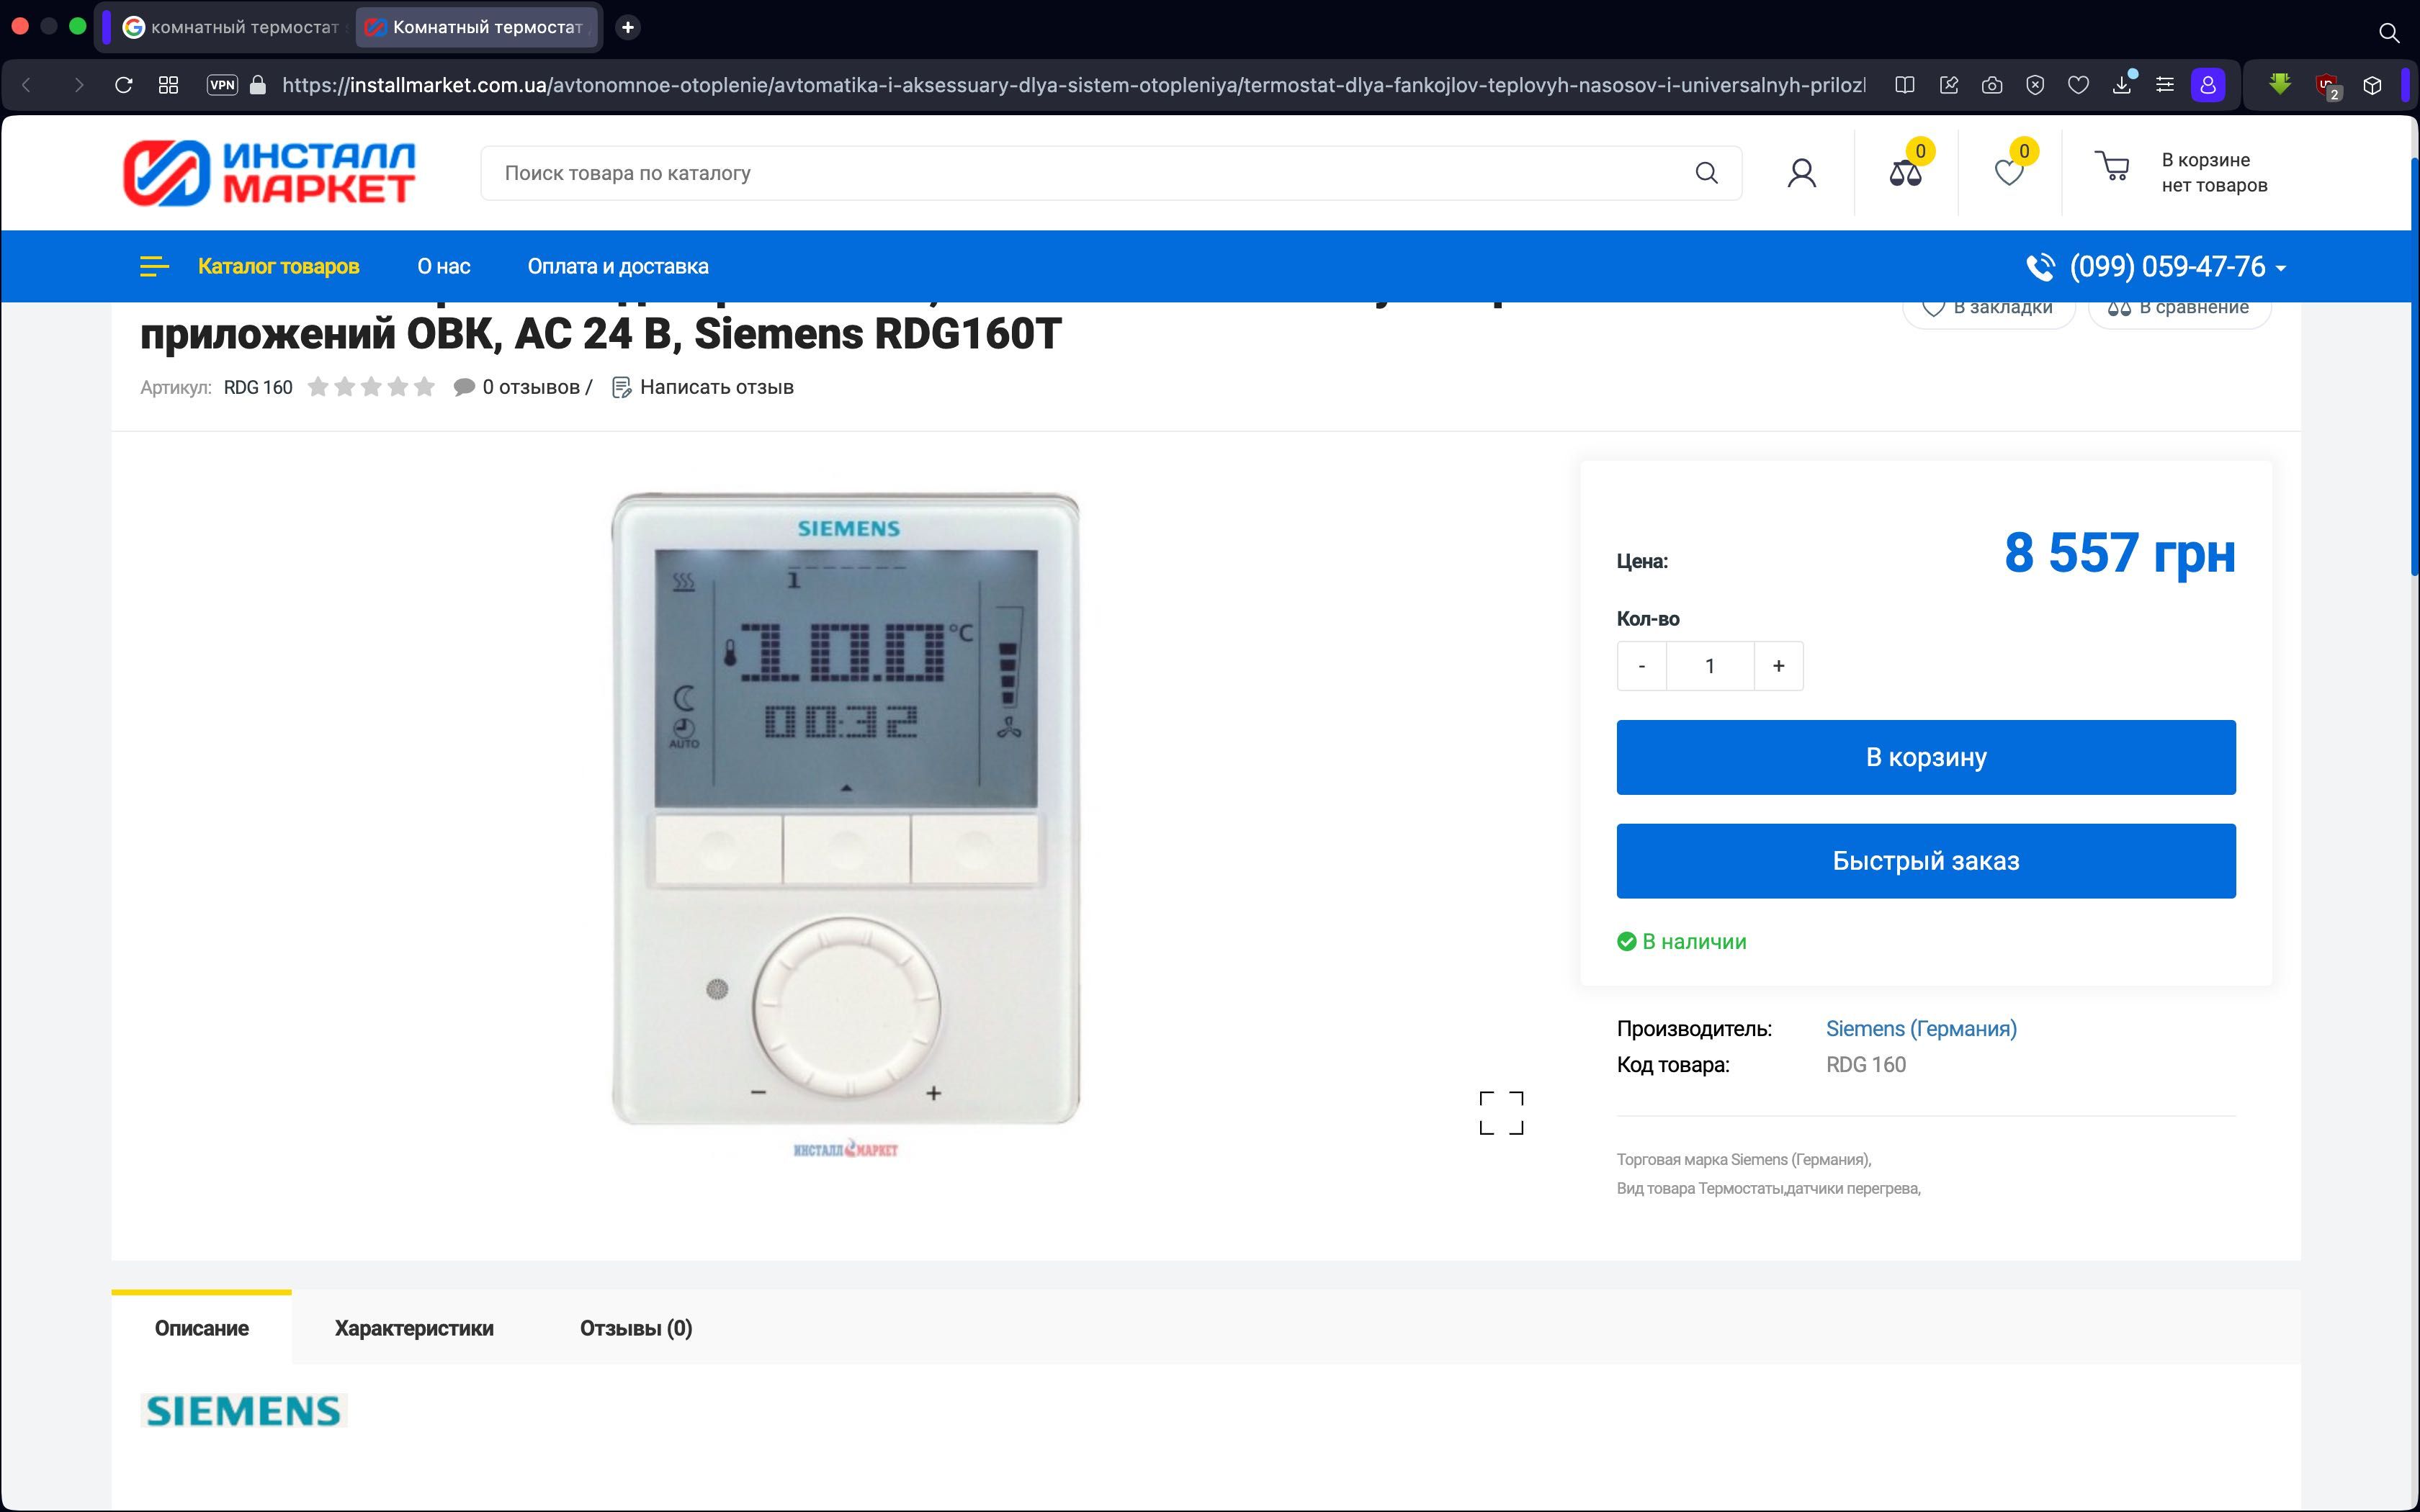Viewport: 2420px width, 1512px height.
Task: Open the browser downloads icon
Action: click(x=2122, y=85)
